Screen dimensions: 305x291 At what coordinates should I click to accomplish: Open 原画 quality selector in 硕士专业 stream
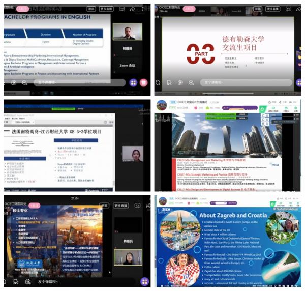(x=105, y=206)
